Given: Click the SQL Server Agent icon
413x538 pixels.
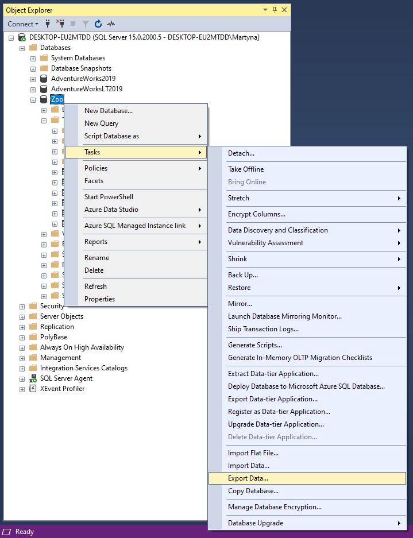Looking at the screenshot, I should tap(33, 378).
